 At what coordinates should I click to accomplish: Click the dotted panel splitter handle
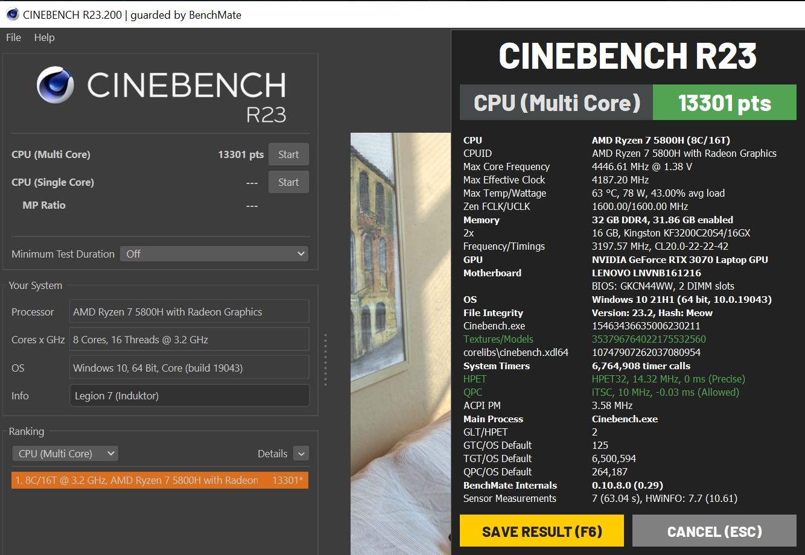click(x=325, y=360)
